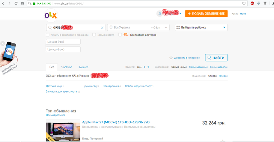Expand the account menu arrow
Image resolution: width=274 pixels, height=142 pixels.
(x=180, y=13)
